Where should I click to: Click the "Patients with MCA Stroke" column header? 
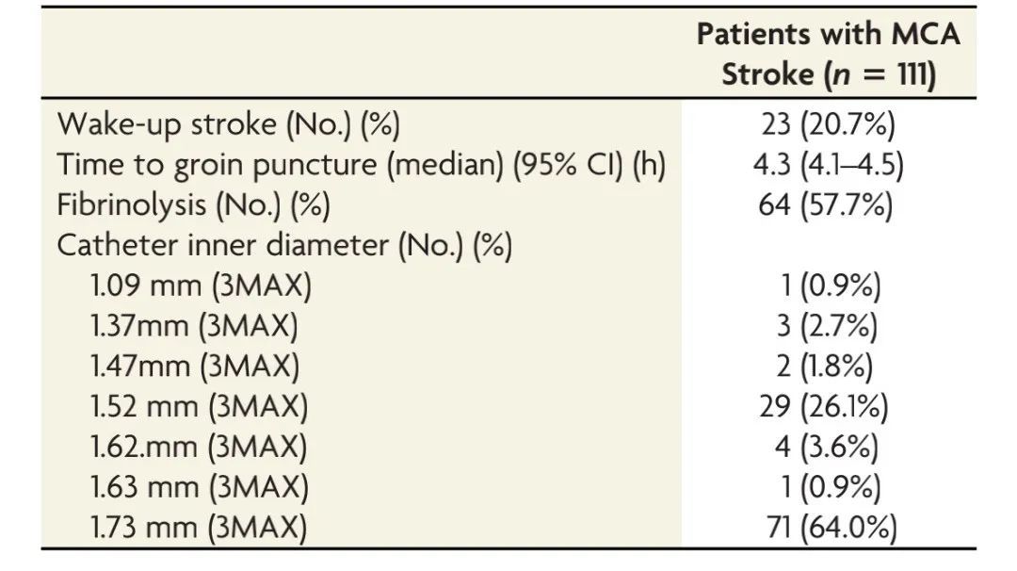(828, 55)
